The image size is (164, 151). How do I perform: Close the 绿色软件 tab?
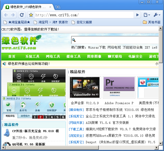(x=50, y=7)
